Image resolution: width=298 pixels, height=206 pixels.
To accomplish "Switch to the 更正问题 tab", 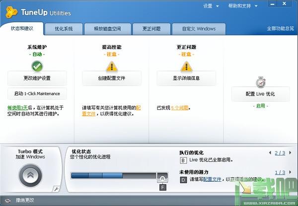I will (x=151, y=29).
